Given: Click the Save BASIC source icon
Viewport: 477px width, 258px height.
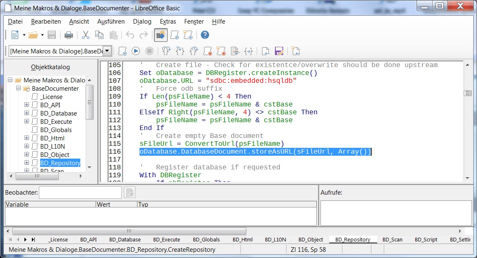Looking at the screenshot, I should click(279, 51).
